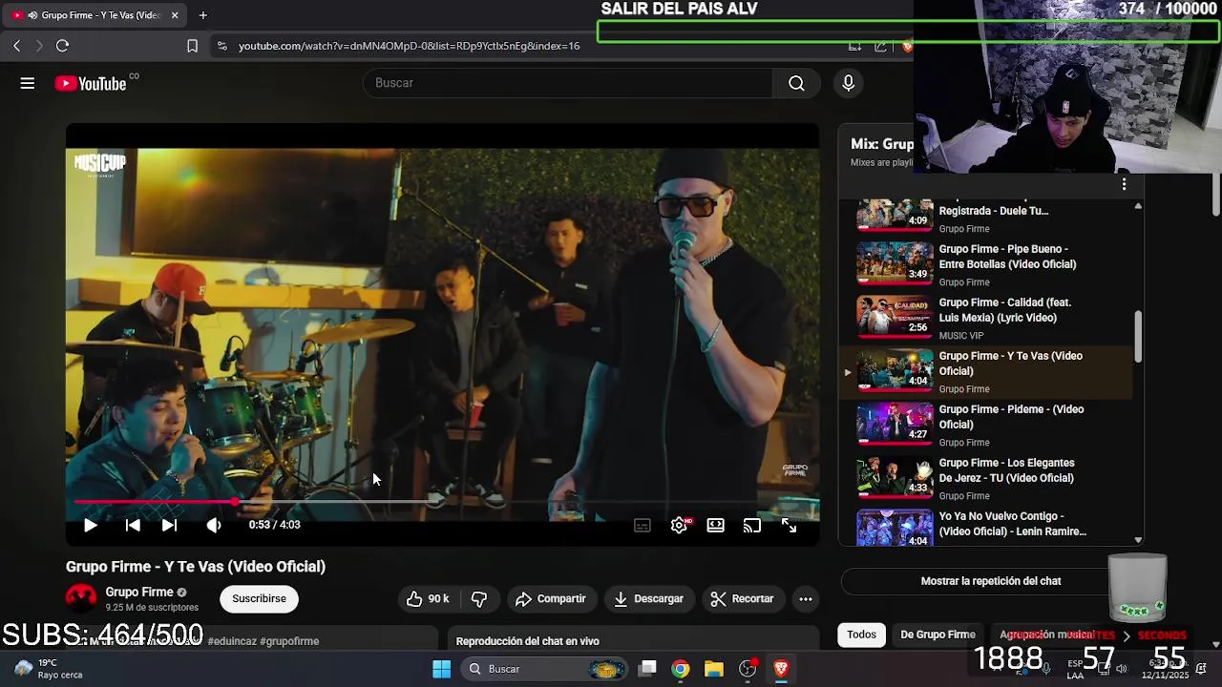Switch to Brave browser in taskbar
This screenshot has width=1222, height=687.
click(781, 669)
